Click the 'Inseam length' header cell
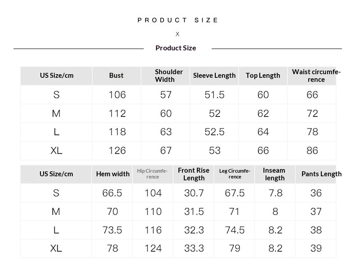The image size is (355, 277). (274, 174)
